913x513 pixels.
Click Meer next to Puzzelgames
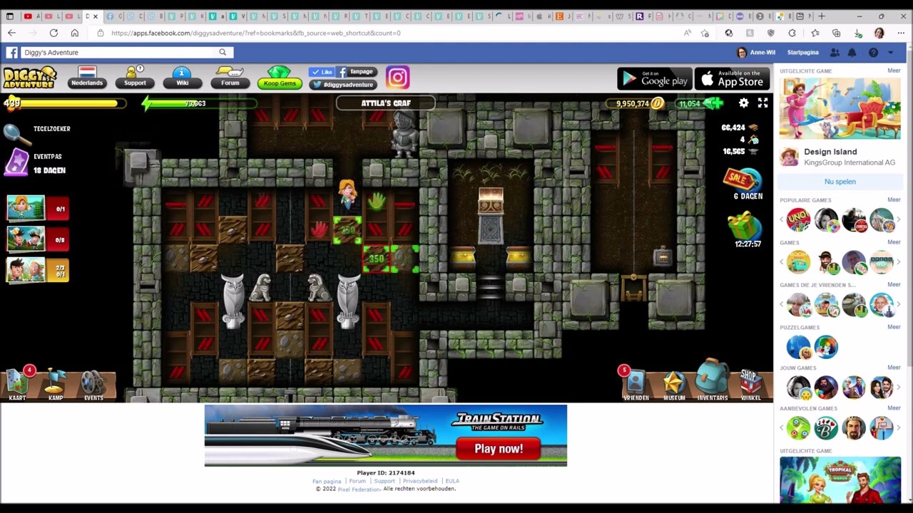894,327
